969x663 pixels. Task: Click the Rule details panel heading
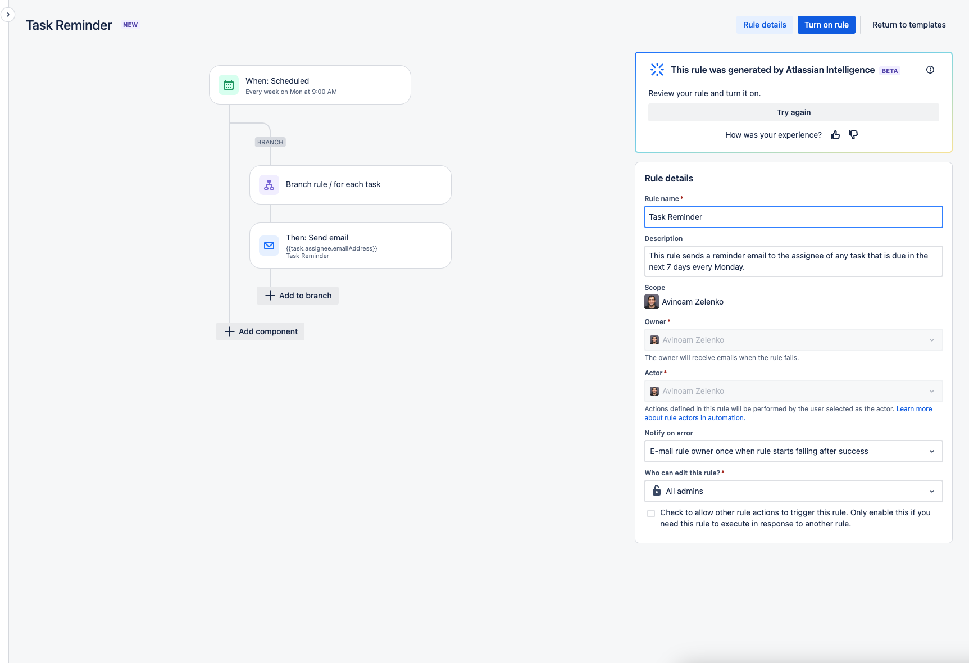[x=668, y=178]
